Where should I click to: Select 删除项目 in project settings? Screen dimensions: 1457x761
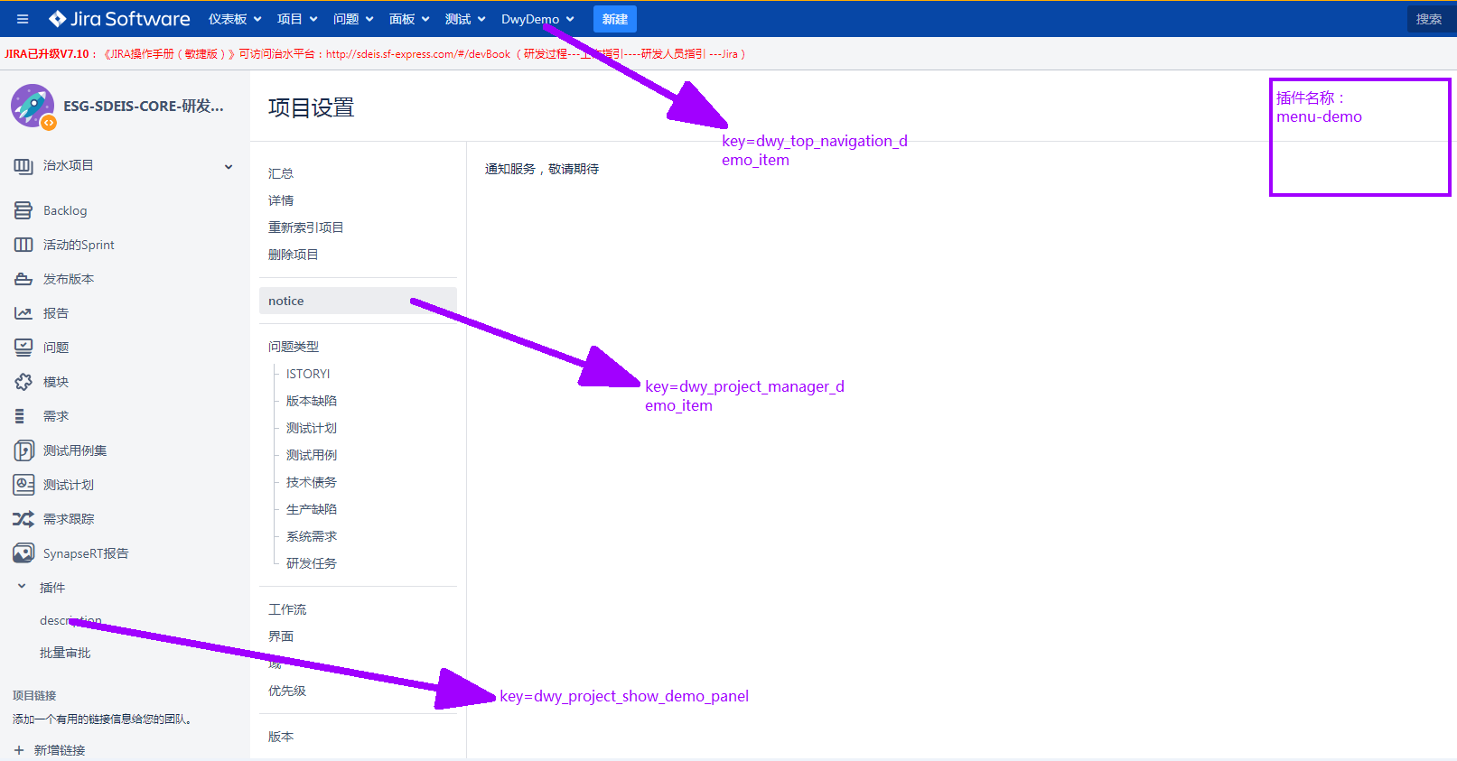294,255
